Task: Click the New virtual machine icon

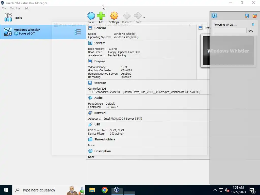Action: (x=91, y=16)
